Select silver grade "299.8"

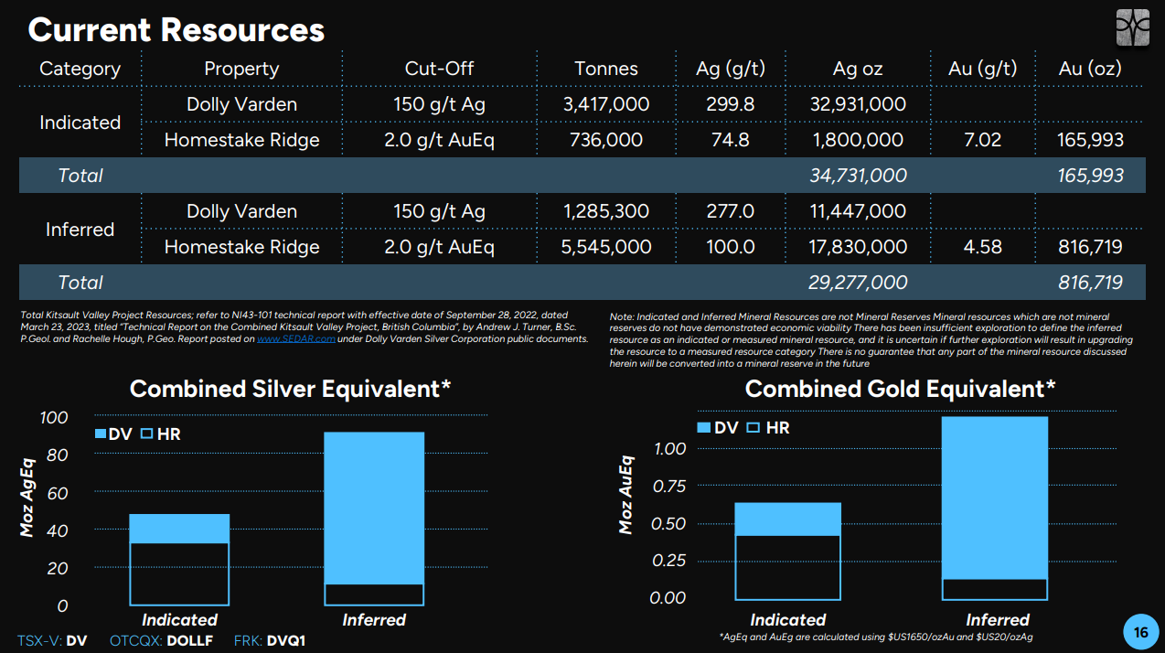[x=731, y=104]
